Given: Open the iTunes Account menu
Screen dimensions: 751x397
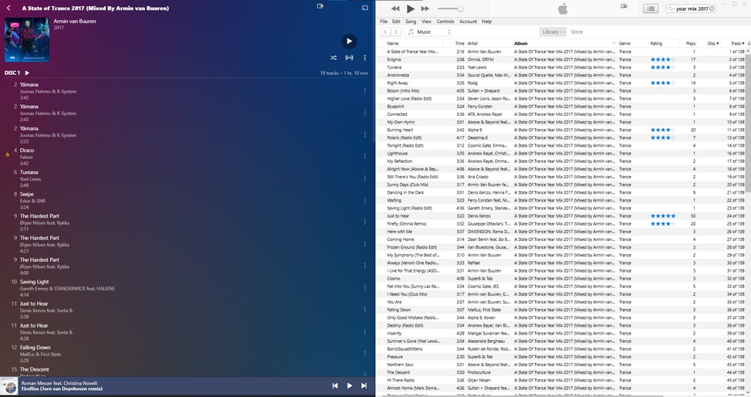Looking at the screenshot, I should 468,22.
